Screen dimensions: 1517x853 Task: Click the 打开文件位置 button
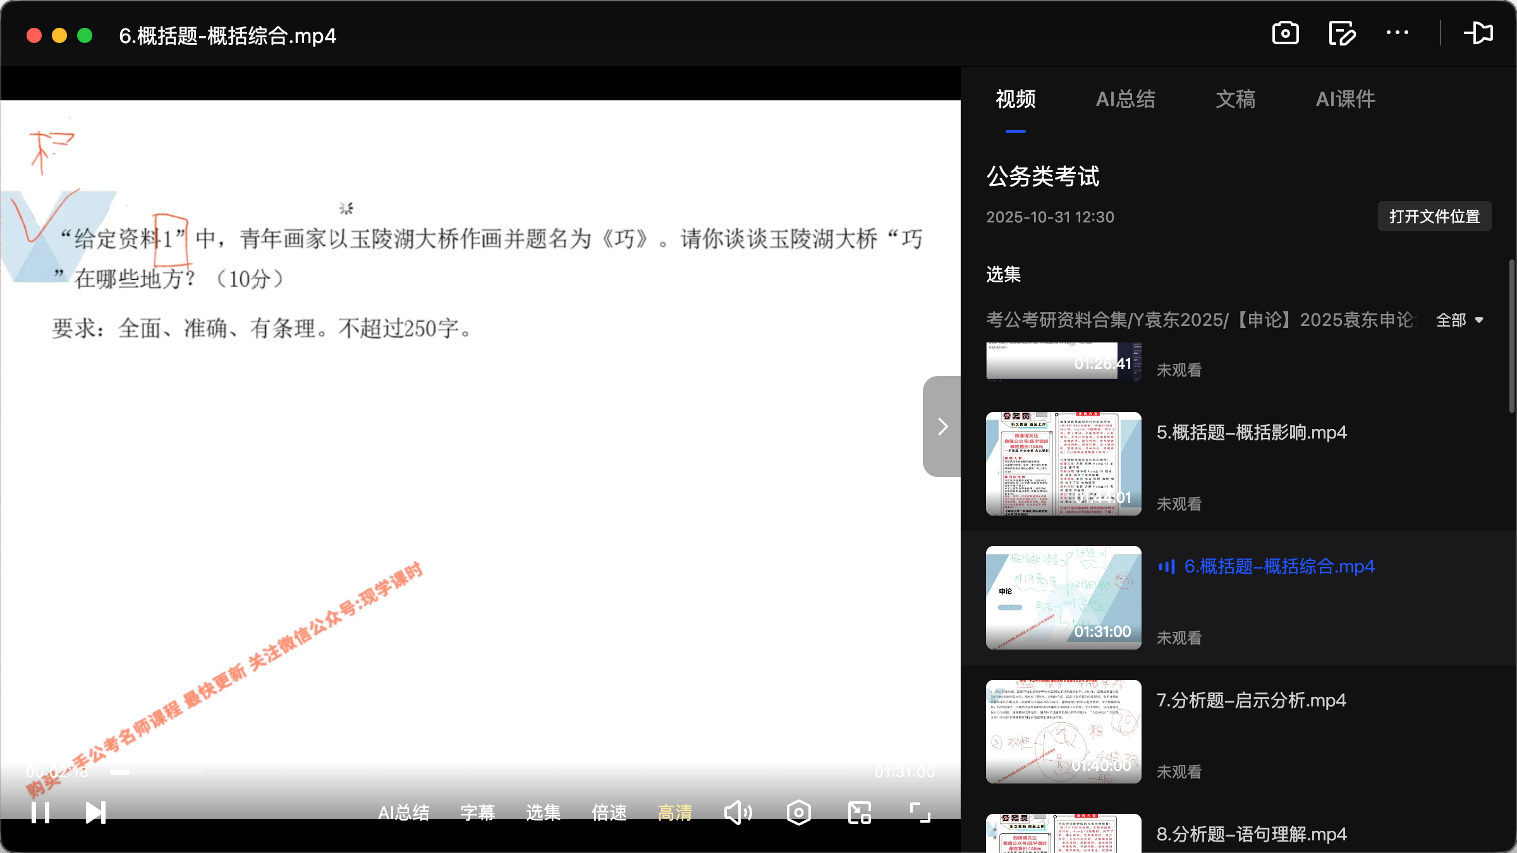1434,216
